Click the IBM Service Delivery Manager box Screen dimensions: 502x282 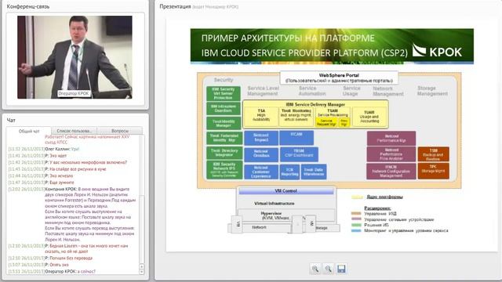[x=315, y=114]
